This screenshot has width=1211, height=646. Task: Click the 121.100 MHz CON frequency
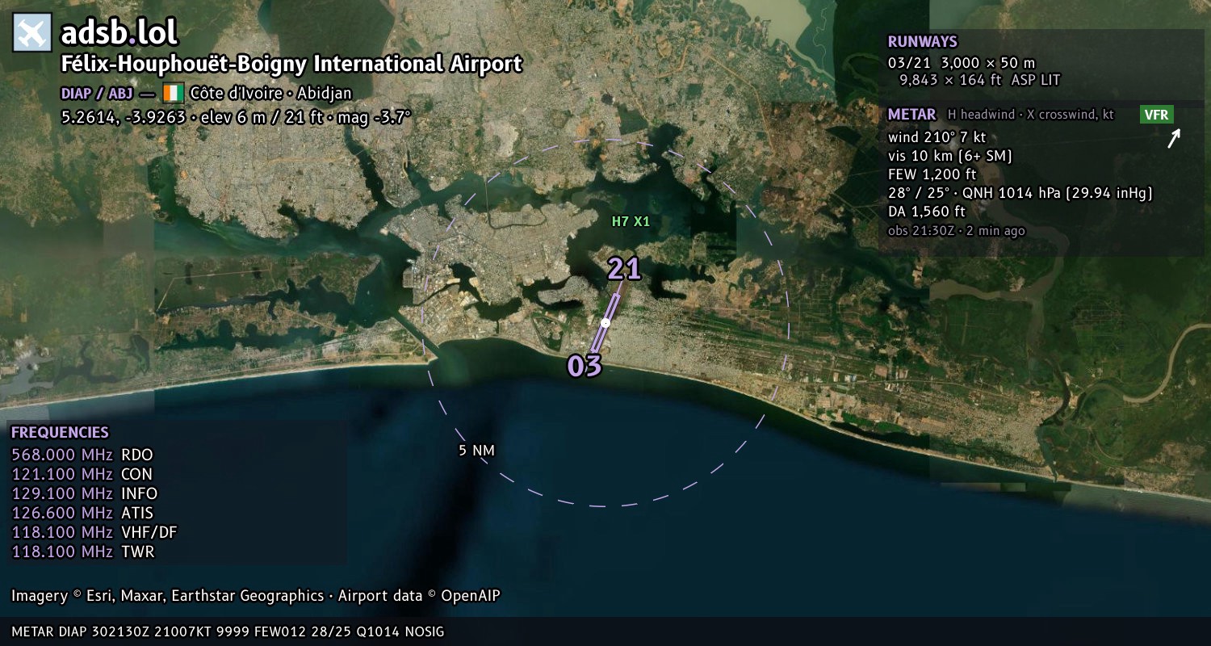point(82,474)
